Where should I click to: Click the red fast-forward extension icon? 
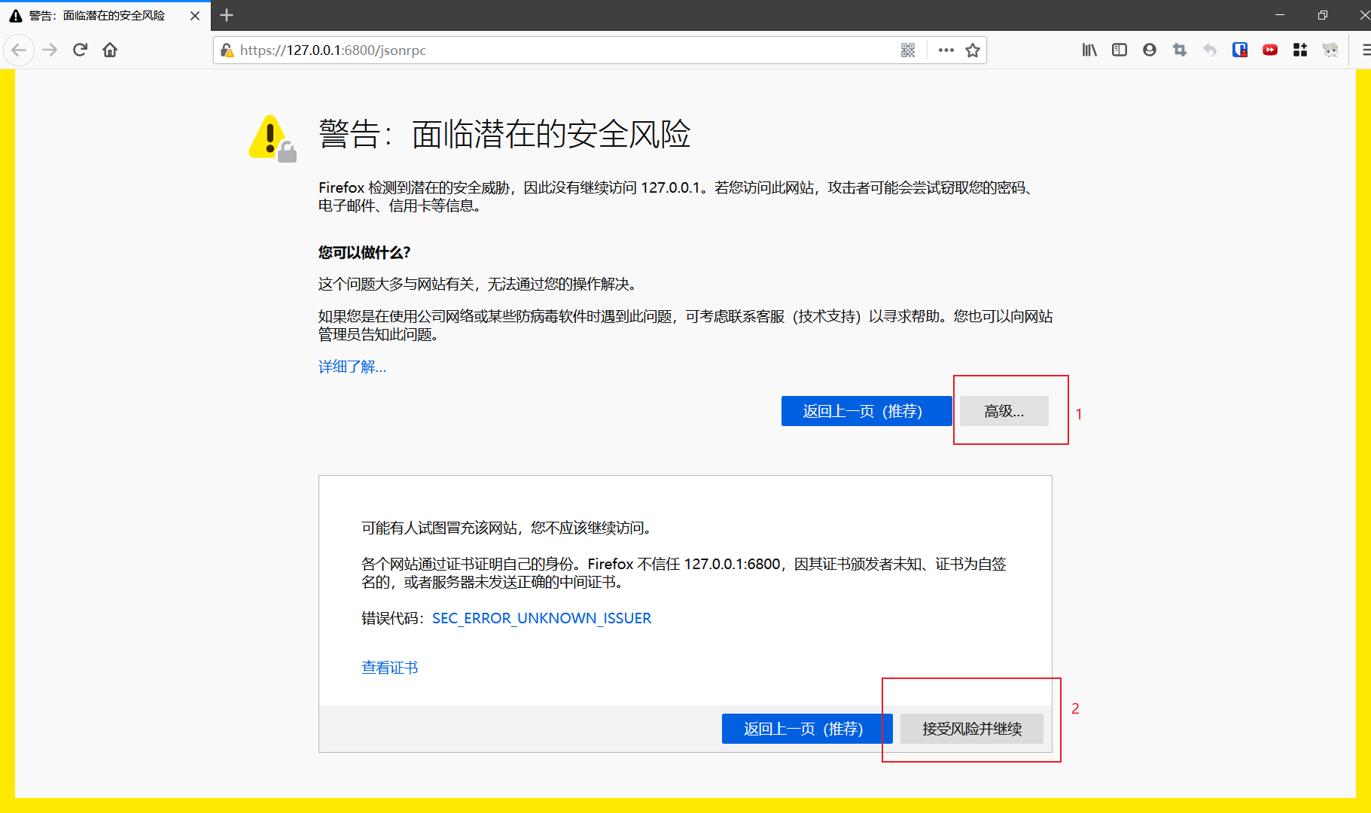[1270, 50]
